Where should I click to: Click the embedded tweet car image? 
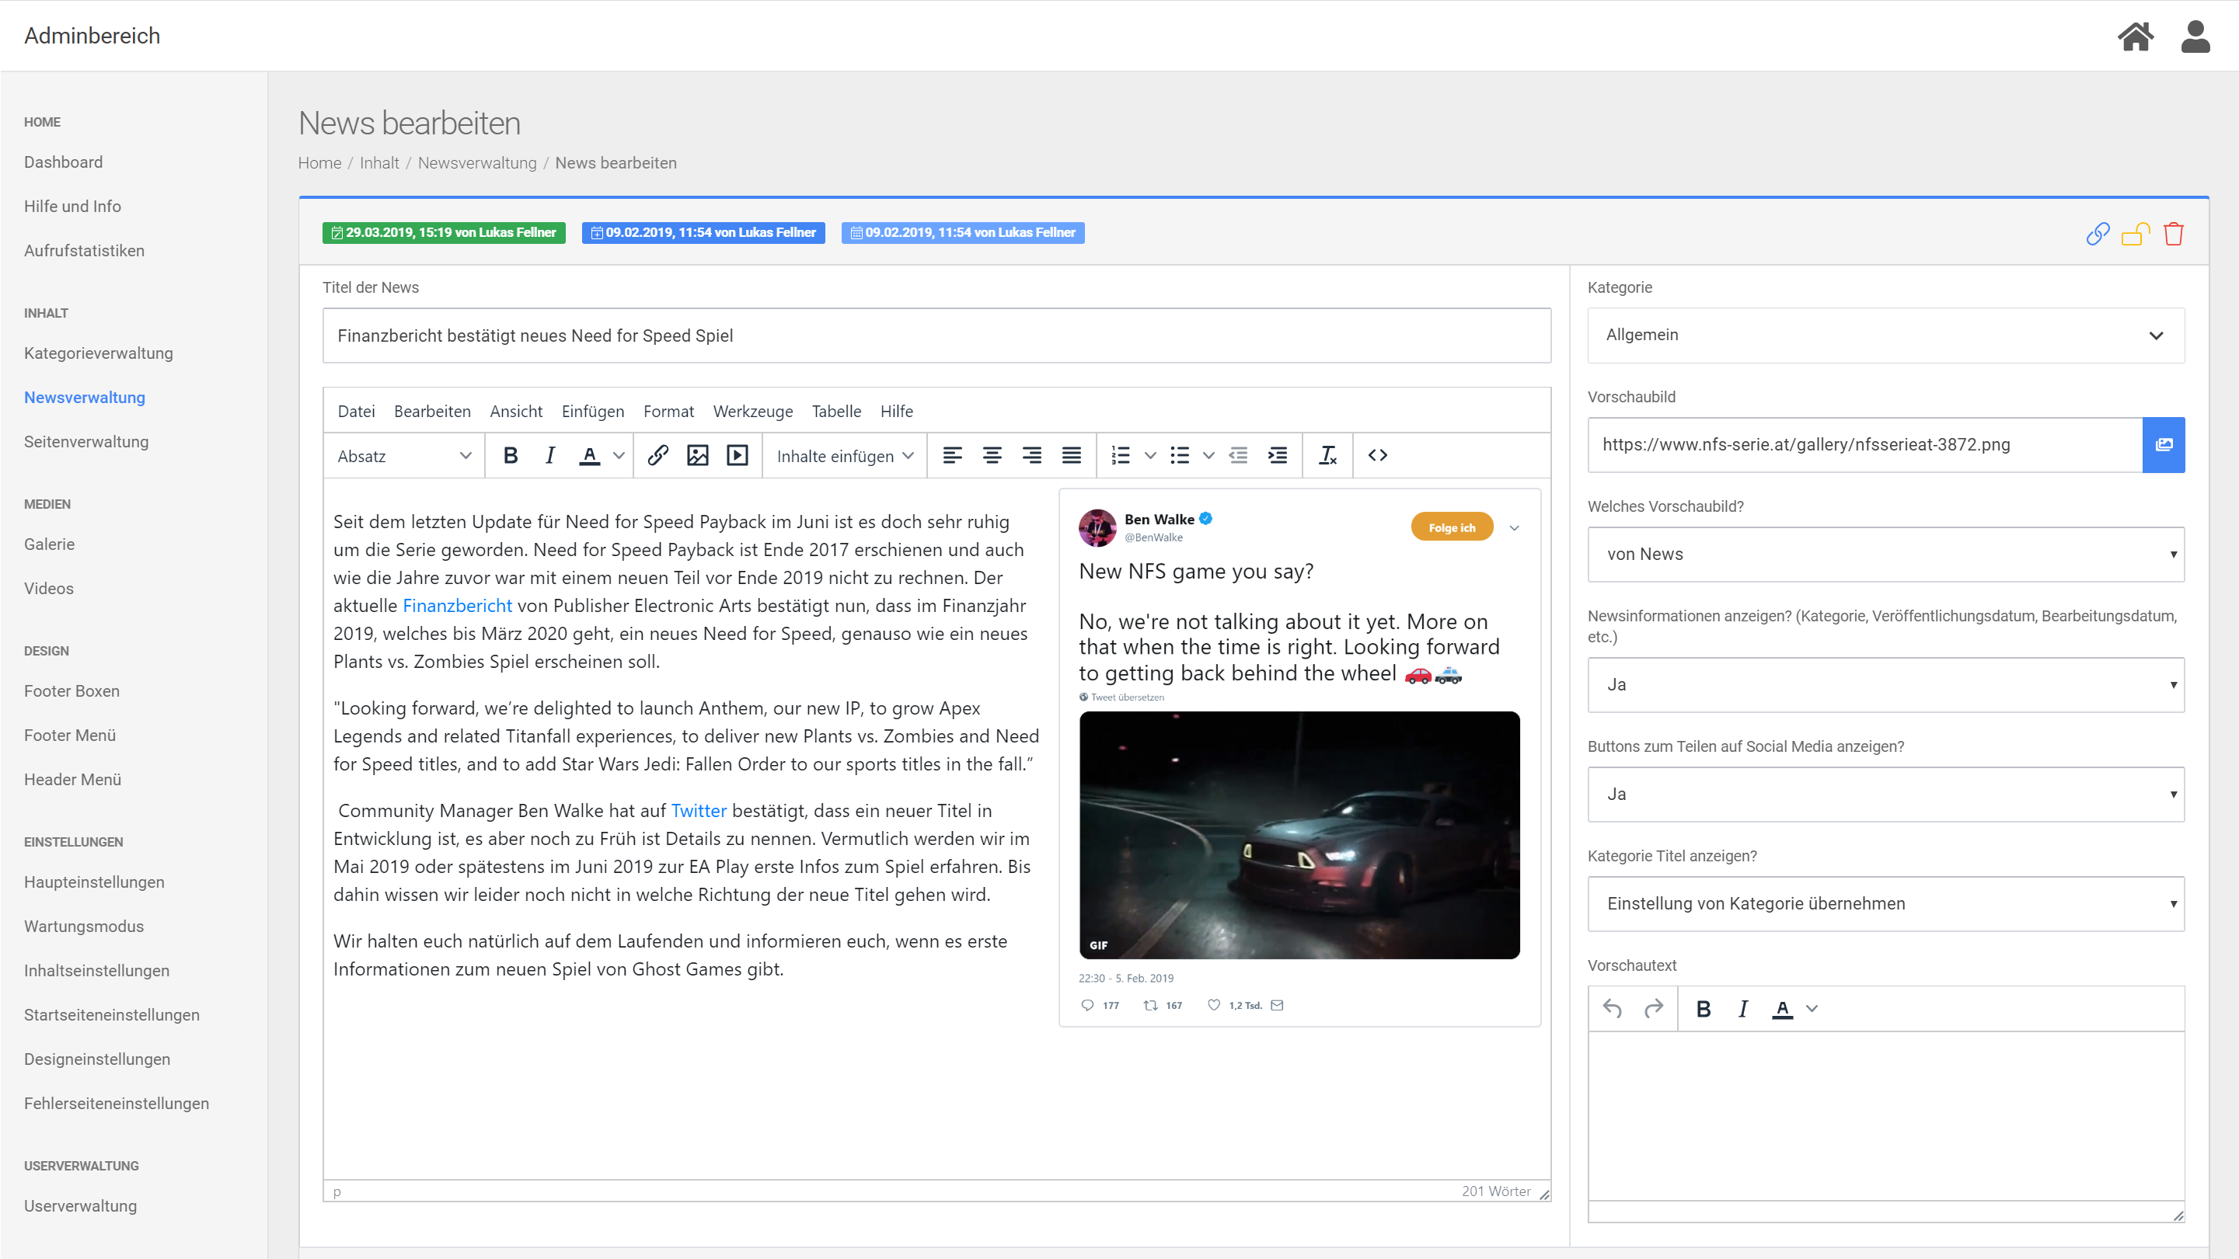tap(1299, 835)
